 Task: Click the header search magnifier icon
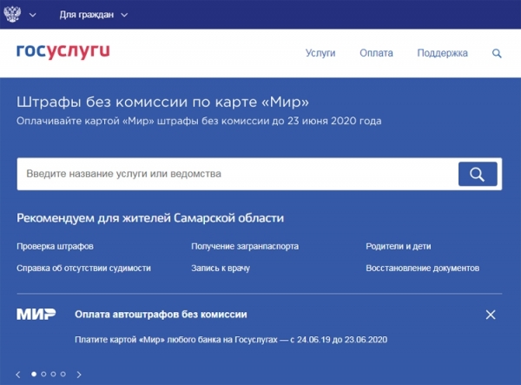click(497, 53)
